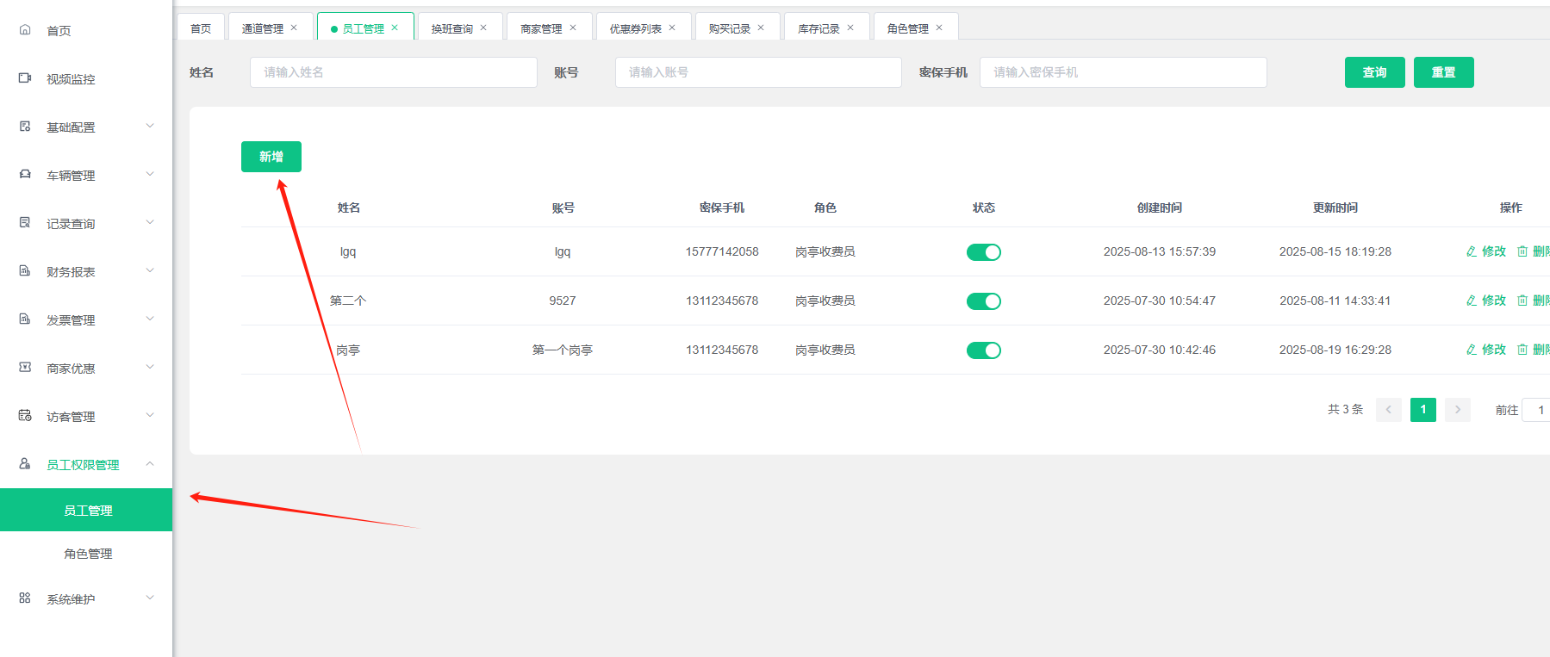Click previous page arrow in pagination

1389,410
